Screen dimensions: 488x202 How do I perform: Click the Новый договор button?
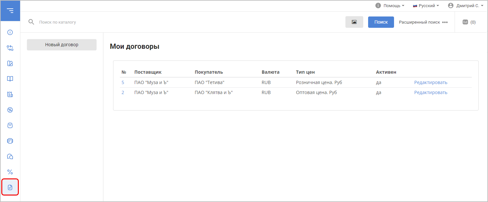[x=62, y=45]
